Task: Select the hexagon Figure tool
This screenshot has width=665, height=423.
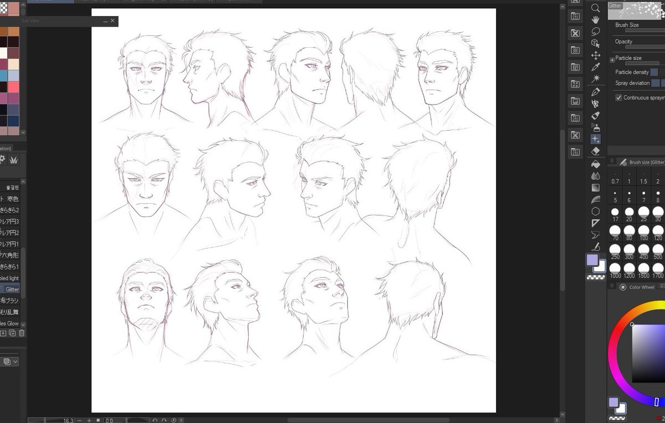Action: coord(596,211)
